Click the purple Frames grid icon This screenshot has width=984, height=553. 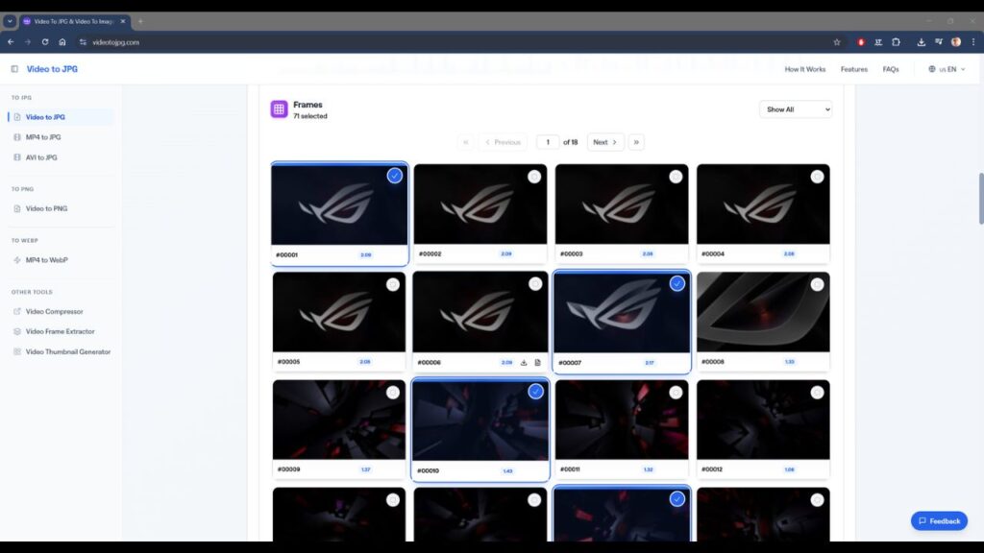tap(279, 109)
